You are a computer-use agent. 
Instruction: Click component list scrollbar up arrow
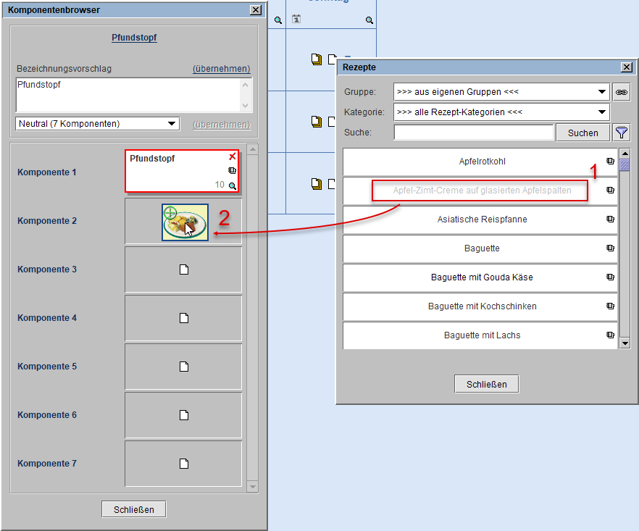[x=253, y=149]
